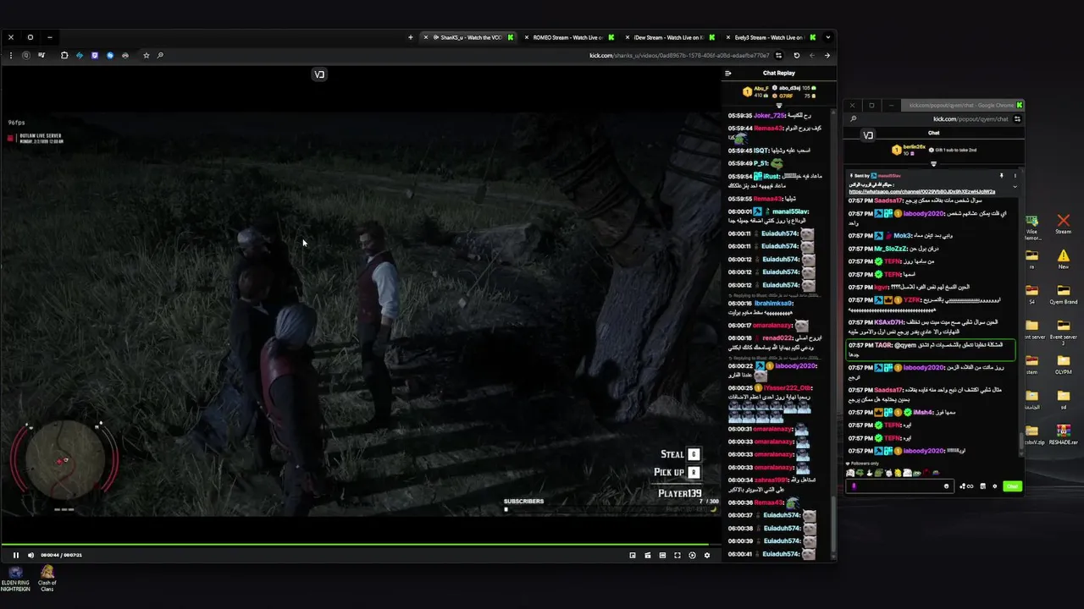Enter fullscreen mode in the video player
The width and height of the screenshot is (1084, 609).
677,555
